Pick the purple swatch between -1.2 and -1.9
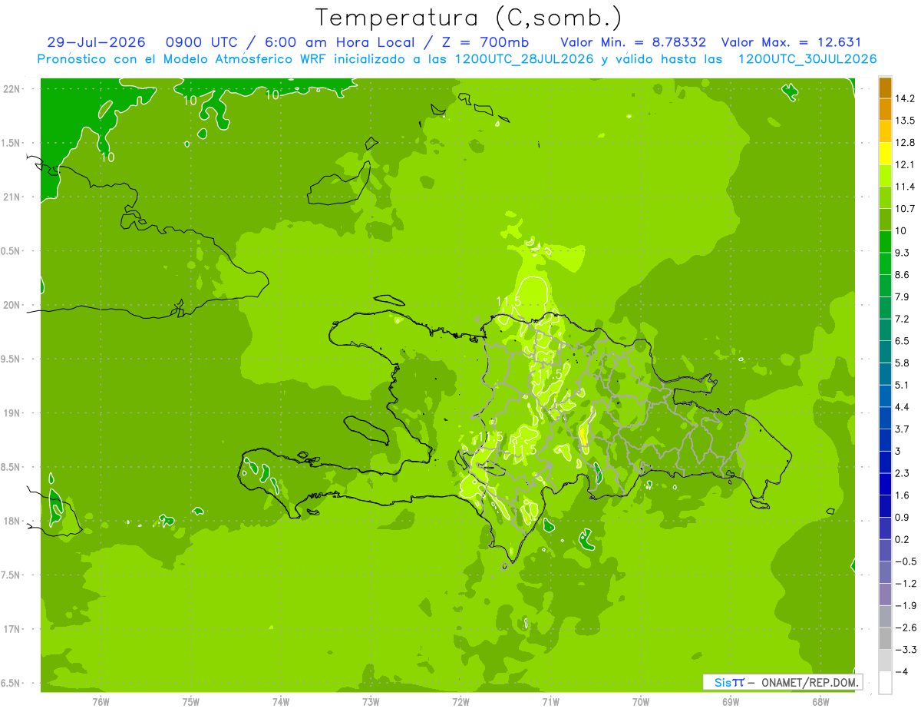 coord(885,594)
